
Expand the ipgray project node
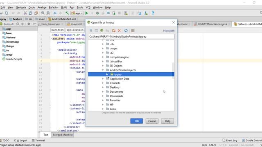(x=107, y=74)
